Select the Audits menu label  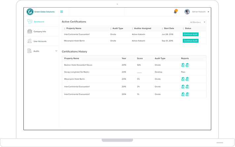[x=36, y=51]
